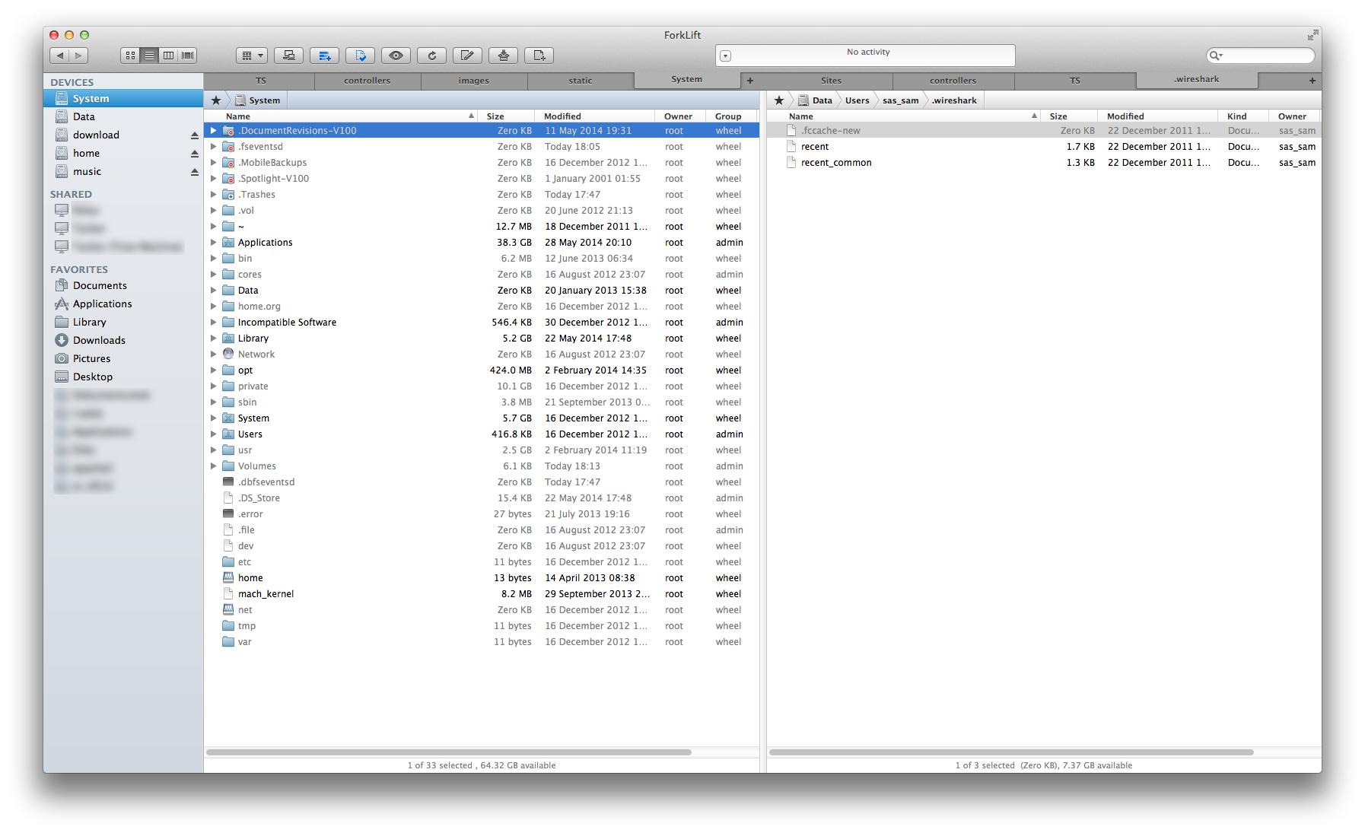1365x833 pixels.
Task: Click the favorites star in right pane
Action: click(778, 100)
